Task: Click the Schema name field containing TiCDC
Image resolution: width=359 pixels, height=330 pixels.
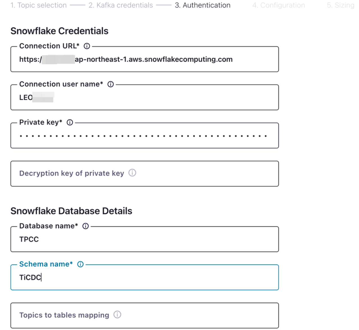Action: click(144, 278)
